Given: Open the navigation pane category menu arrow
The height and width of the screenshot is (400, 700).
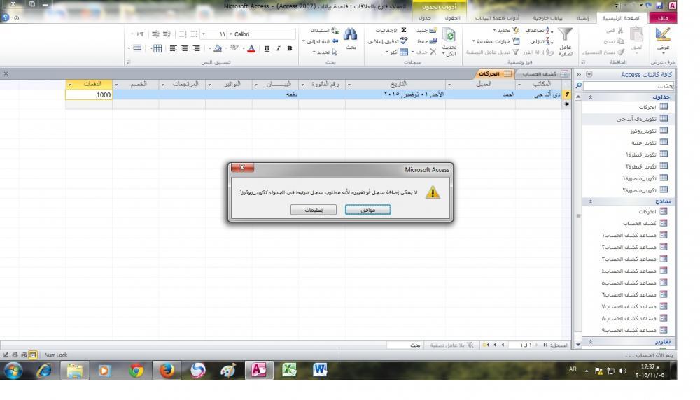Looking at the screenshot, I should [x=589, y=74].
